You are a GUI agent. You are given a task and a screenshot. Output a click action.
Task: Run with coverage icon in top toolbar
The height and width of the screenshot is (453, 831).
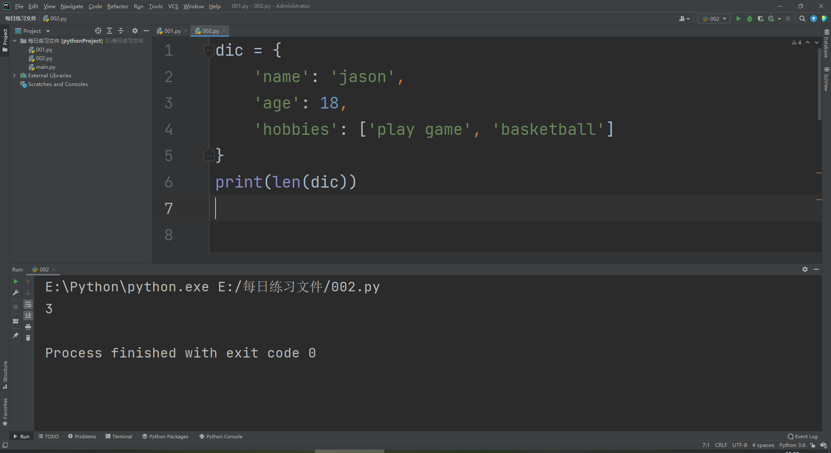click(760, 19)
